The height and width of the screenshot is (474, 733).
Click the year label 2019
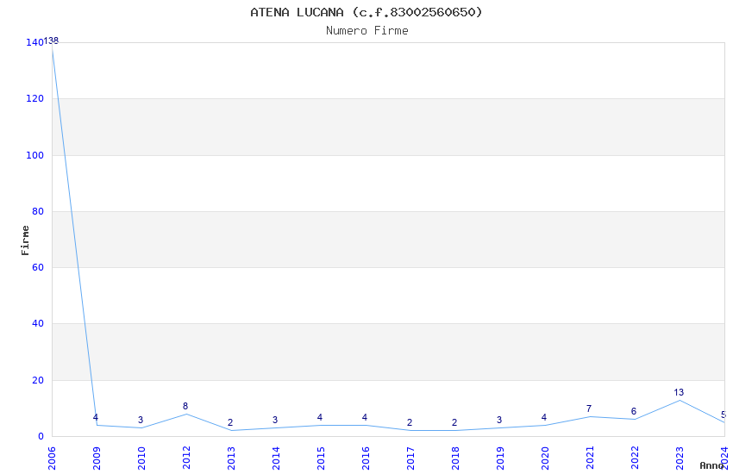(x=501, y=458)
